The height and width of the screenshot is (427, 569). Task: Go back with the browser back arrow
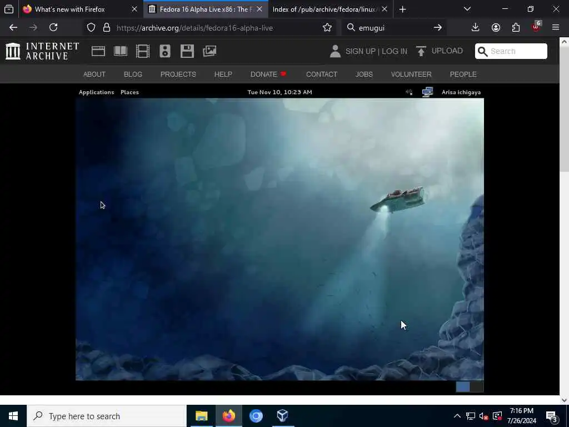[x=13, y=28]
